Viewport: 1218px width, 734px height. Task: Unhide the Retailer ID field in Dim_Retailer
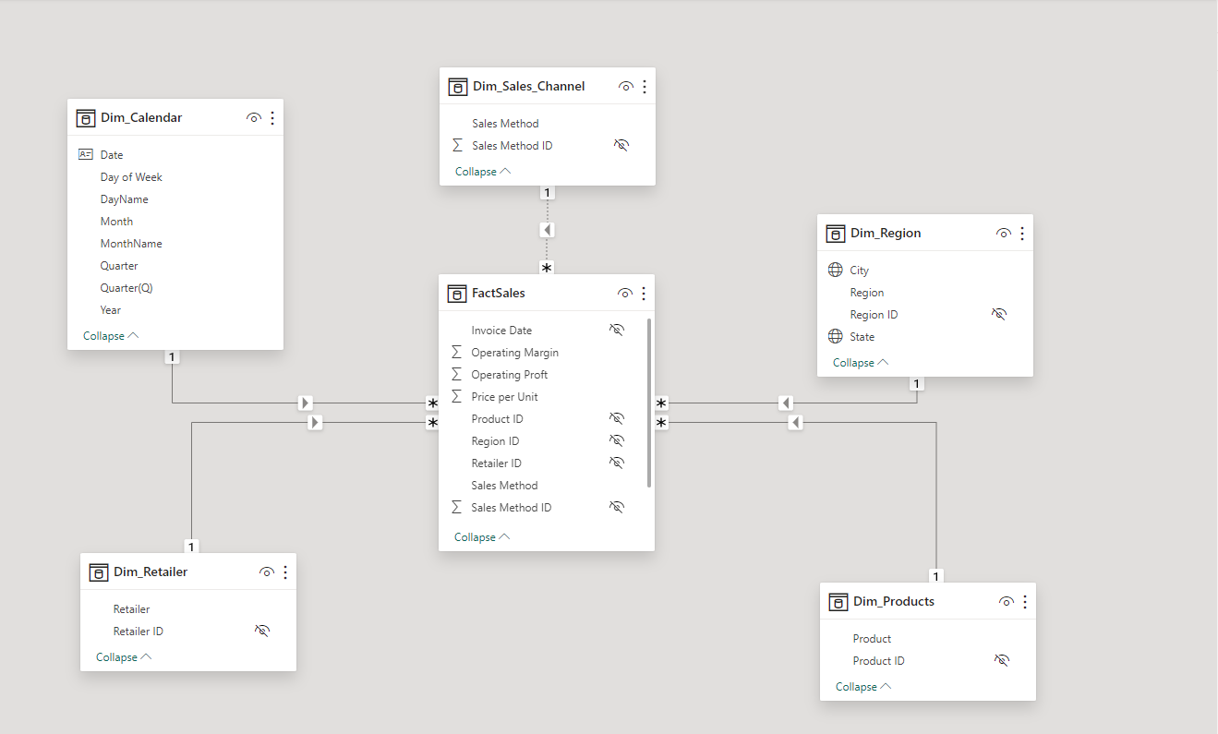coord(262,632)
